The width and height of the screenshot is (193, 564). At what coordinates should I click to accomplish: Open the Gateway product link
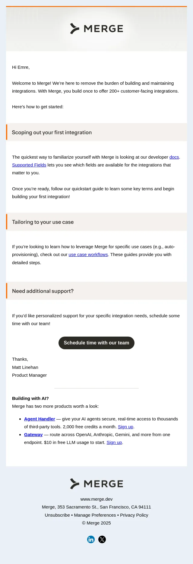[33, 435]
